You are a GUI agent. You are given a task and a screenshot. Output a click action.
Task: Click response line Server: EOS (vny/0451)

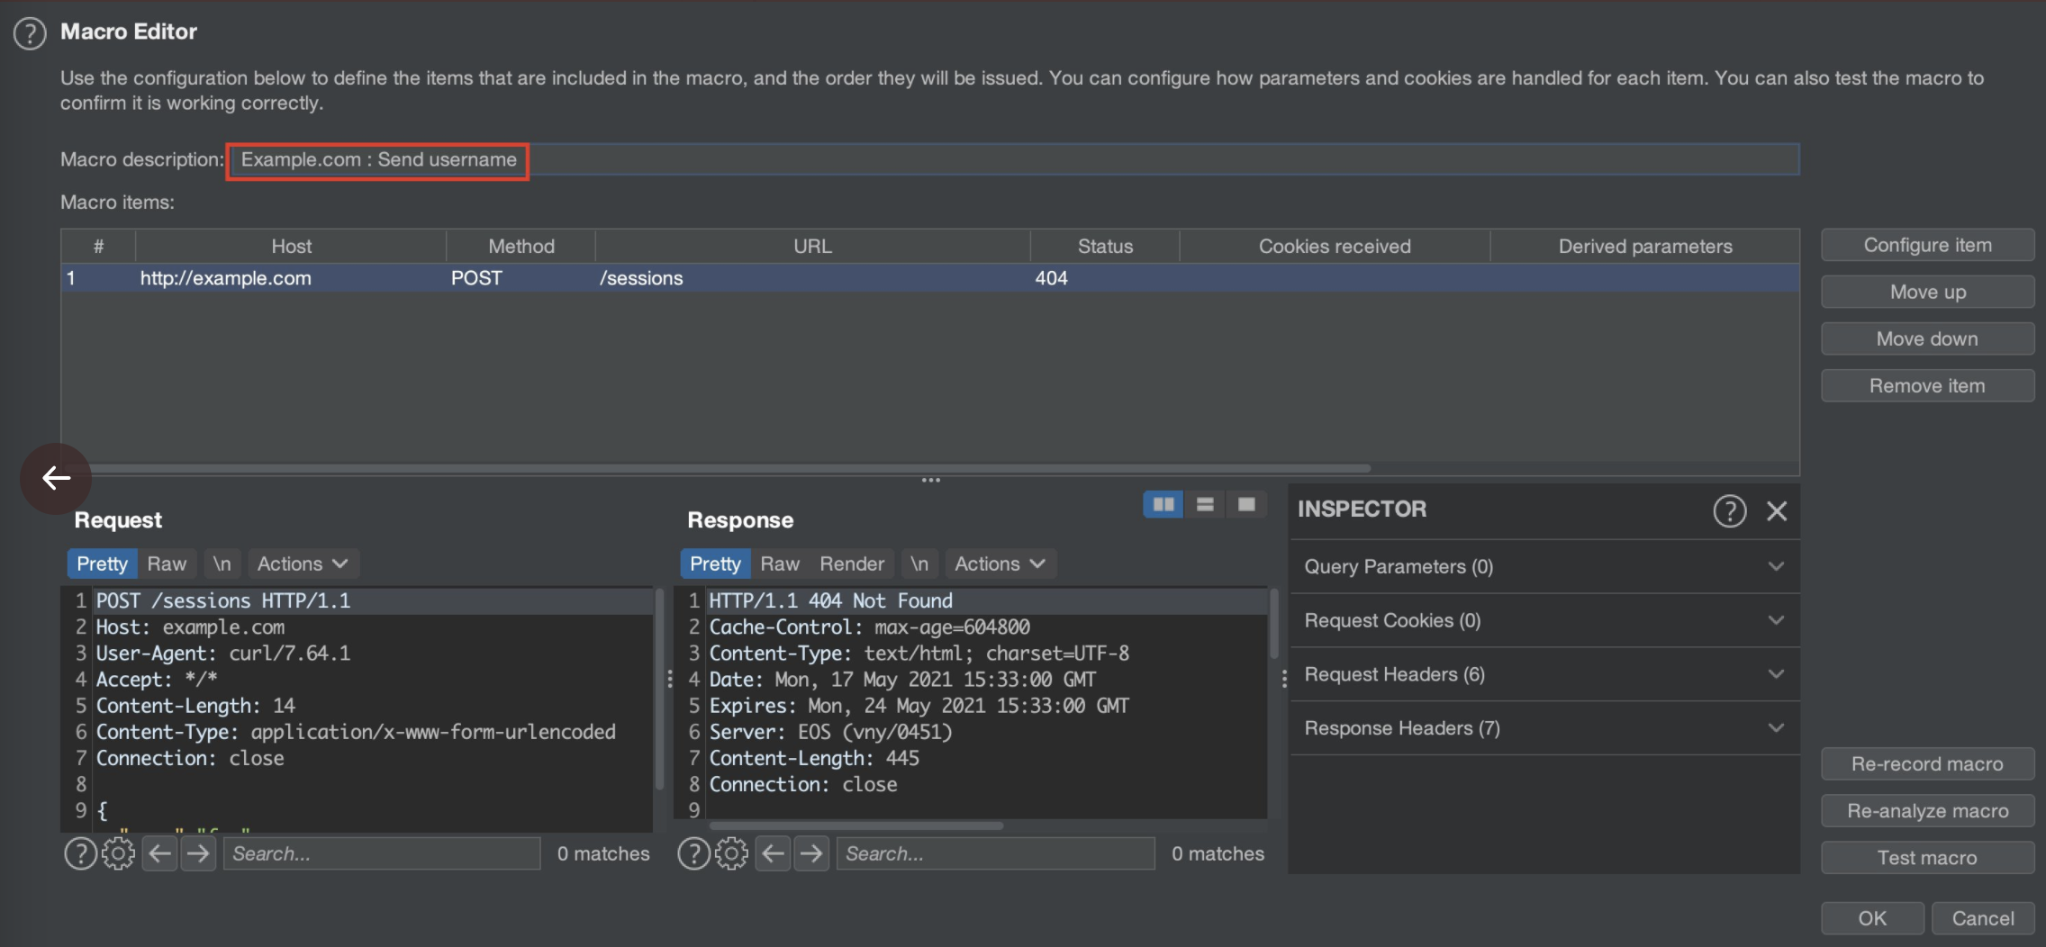click(830, 732)
